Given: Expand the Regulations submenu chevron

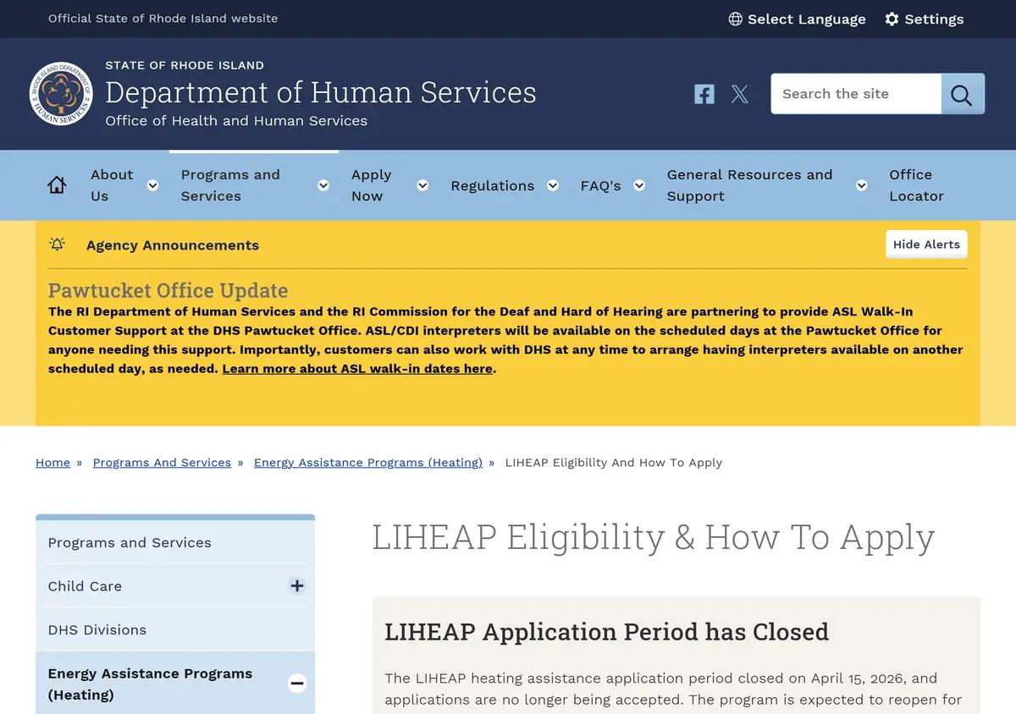Looking at the screenshot, I should tap(553, 185).
